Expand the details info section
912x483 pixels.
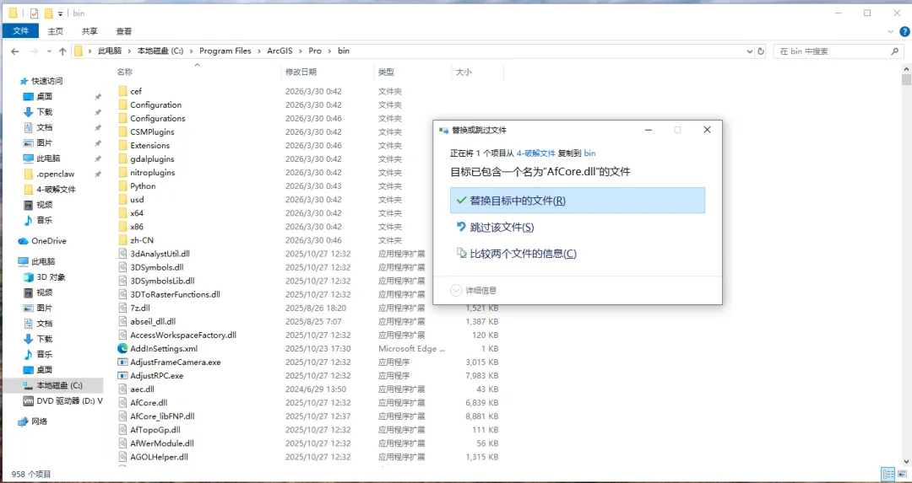tap(457, 290)
